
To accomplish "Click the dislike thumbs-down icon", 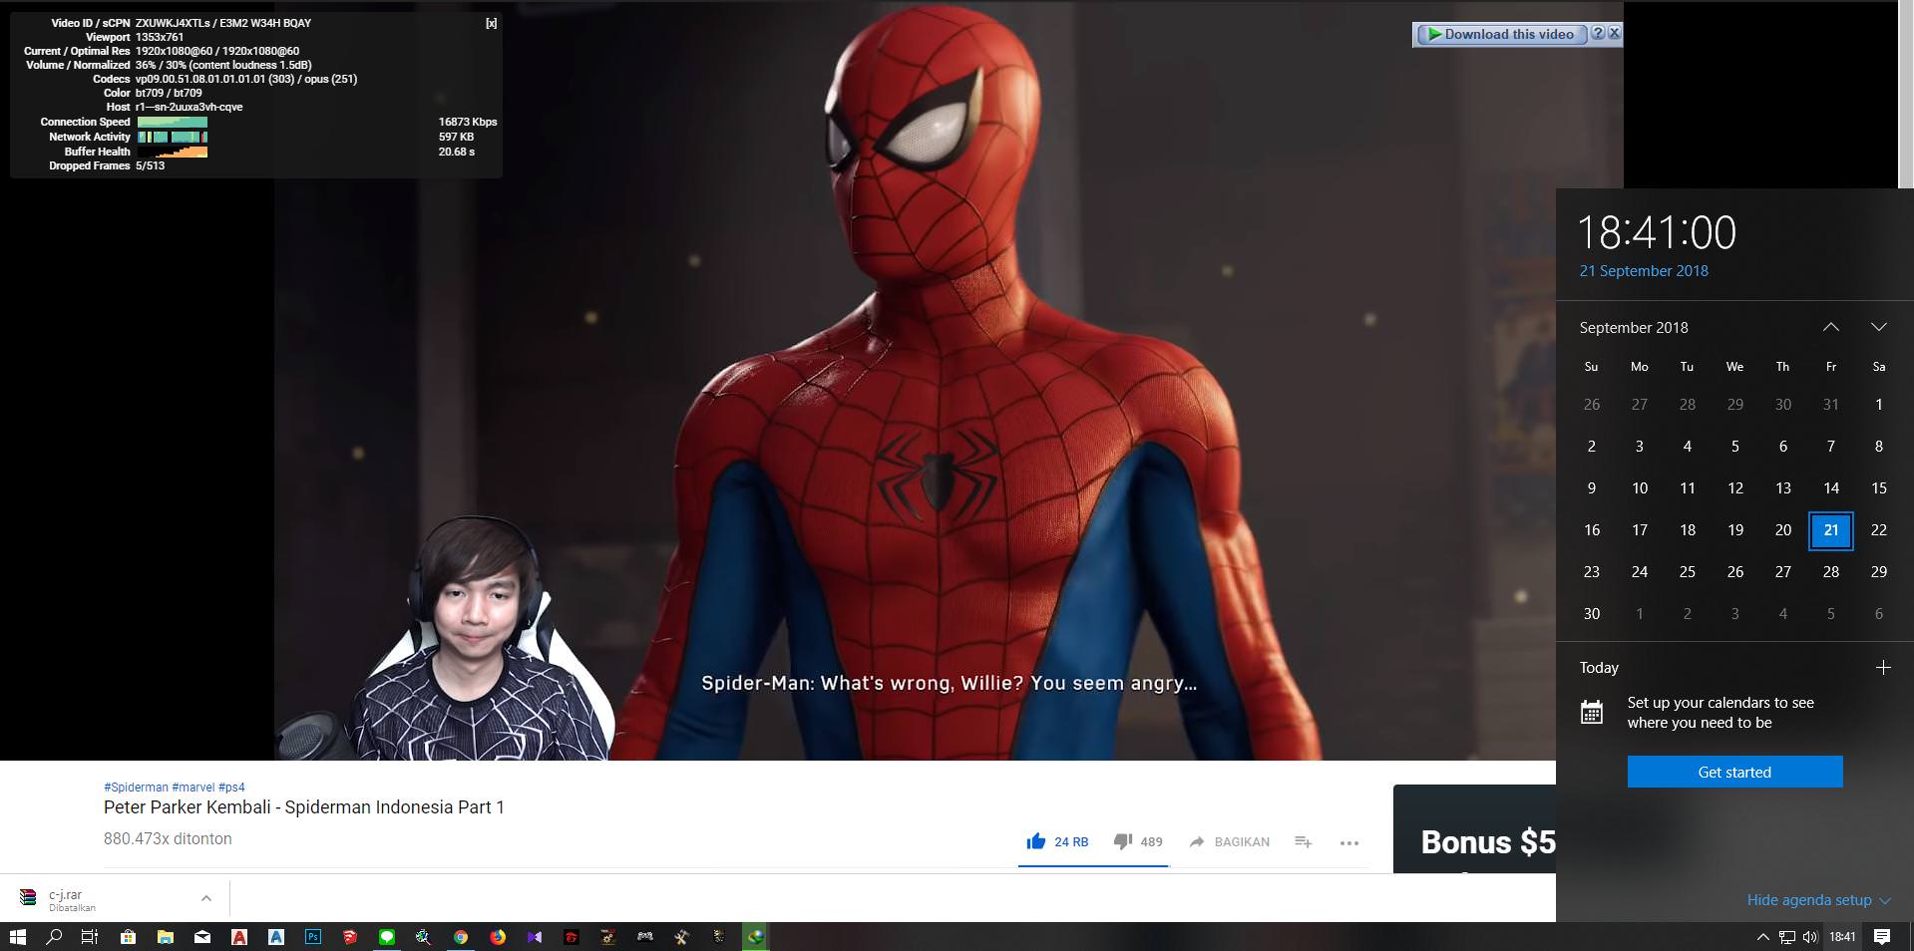I will pyautogui.click(x=1123, y=841).
